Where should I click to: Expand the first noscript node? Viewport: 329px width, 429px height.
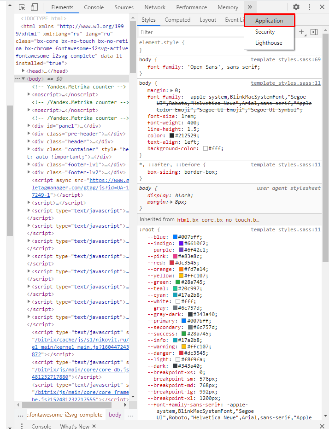29,94
